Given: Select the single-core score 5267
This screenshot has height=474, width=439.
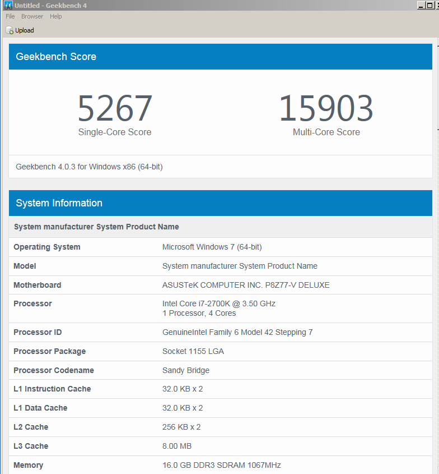Looking at the screenshot, I should click(115, 108).
